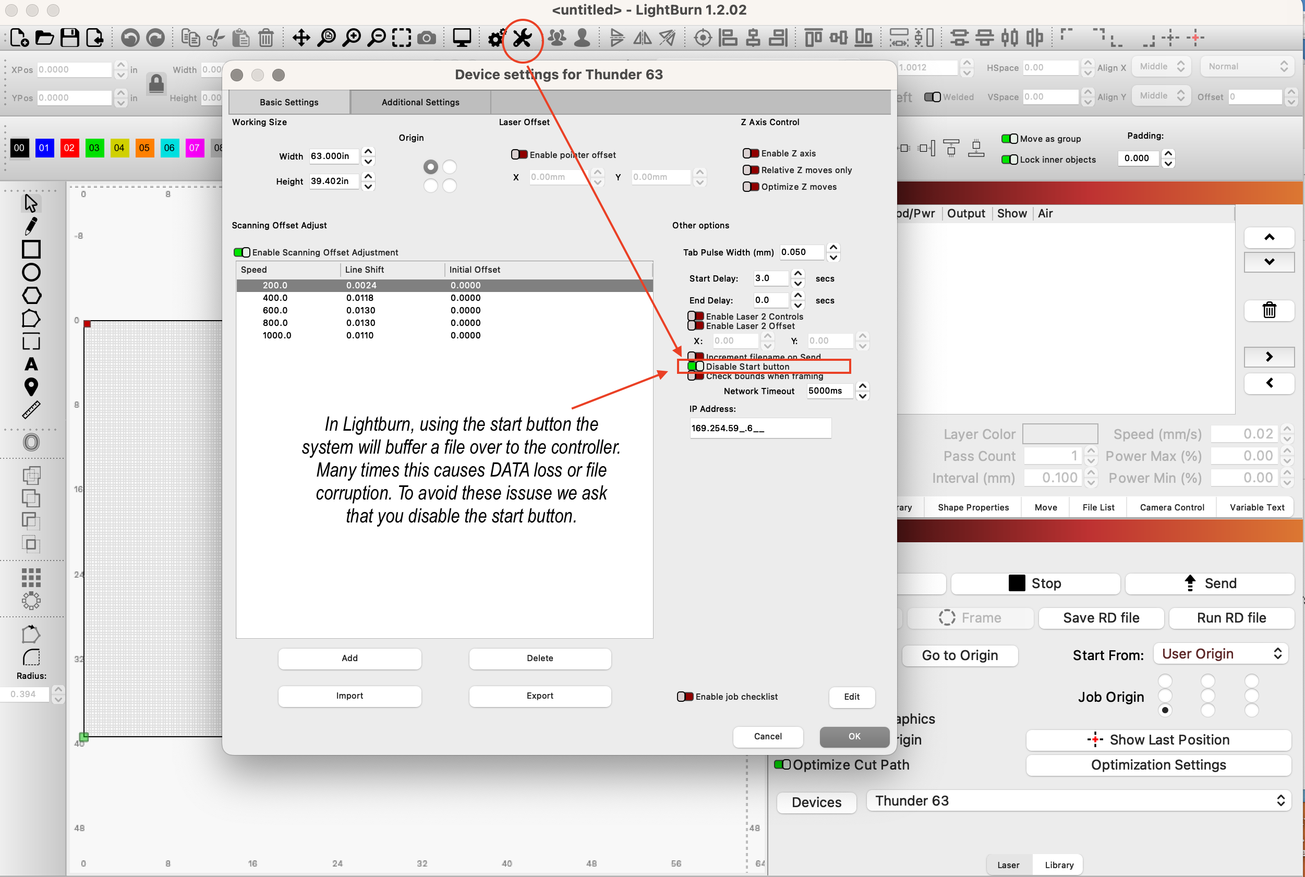Open the Camera Control tab
This screenshot has height=877, width=1305.
[1171, 507]
